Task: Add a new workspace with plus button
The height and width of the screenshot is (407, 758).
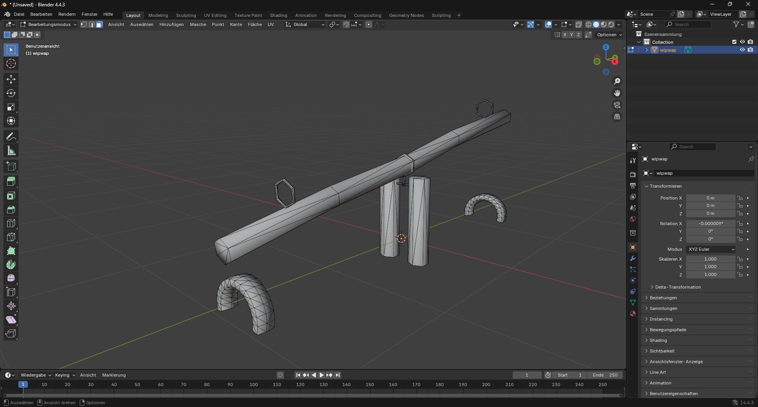Action: tap(459, 15)
